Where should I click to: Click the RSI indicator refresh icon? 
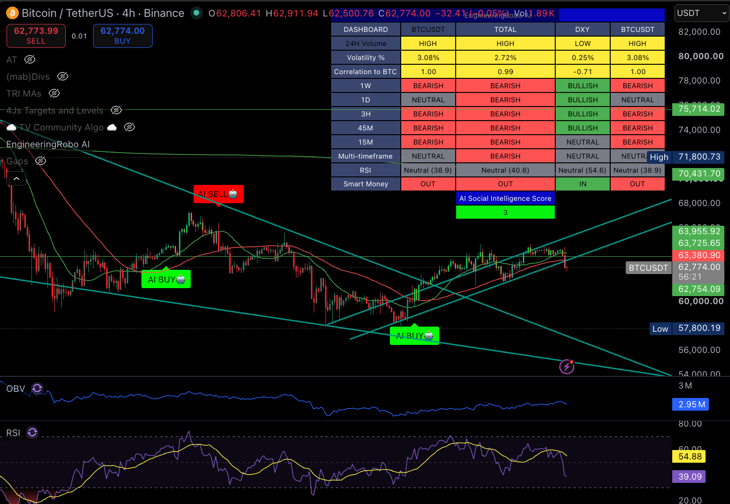coord(32,432)
